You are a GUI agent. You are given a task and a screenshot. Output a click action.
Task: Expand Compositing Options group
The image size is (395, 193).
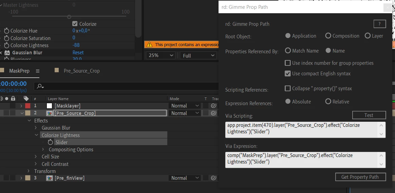[43, 149]
